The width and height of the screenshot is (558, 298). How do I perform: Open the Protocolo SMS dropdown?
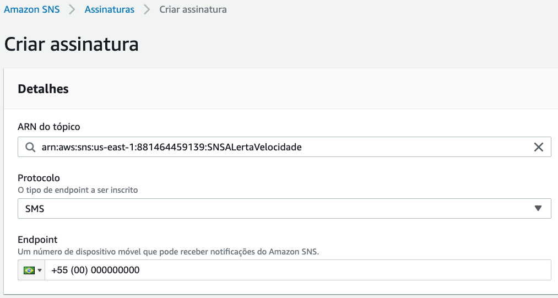pos(284,209)
